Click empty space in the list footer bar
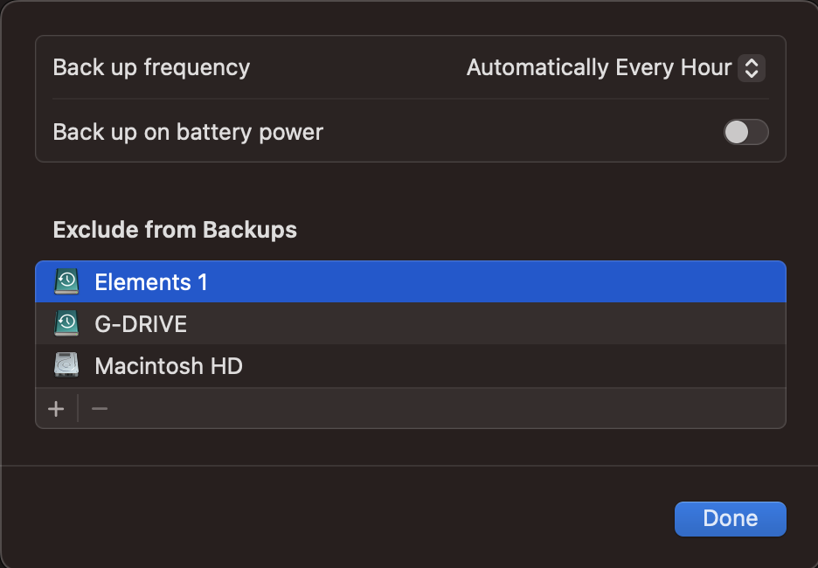Image resolution: width=818 pixels, height=568 pixels. click(437, 409)
